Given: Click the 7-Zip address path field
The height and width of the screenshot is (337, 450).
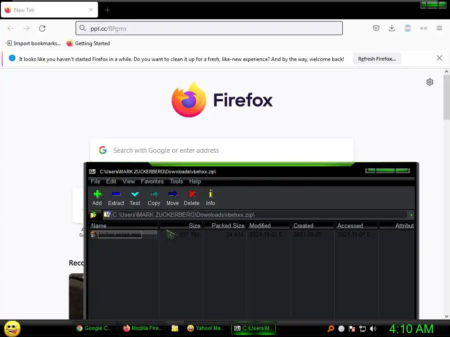Looking at the screenshot, I should pos(255,215).
